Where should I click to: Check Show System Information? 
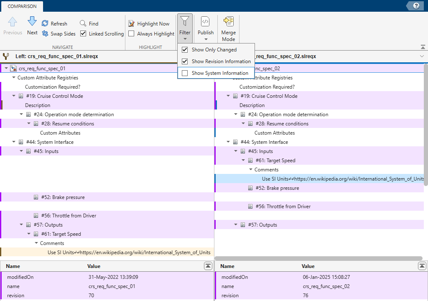coord(185,73)
